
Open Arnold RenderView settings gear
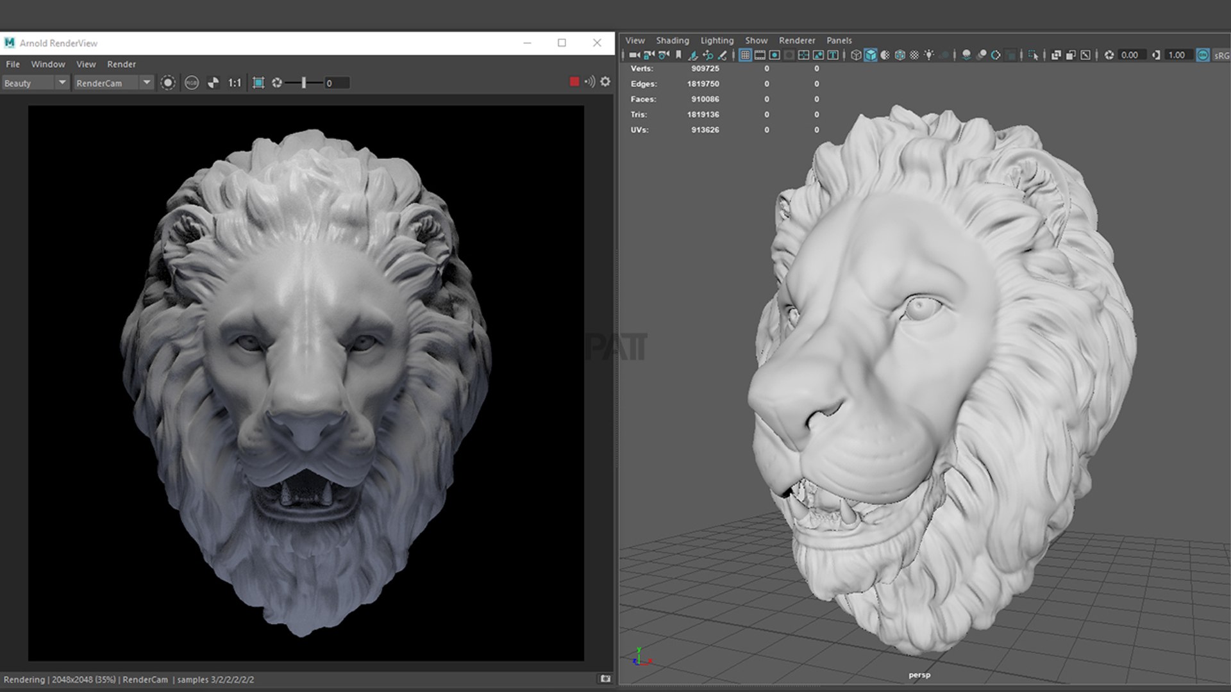point(605,81)
